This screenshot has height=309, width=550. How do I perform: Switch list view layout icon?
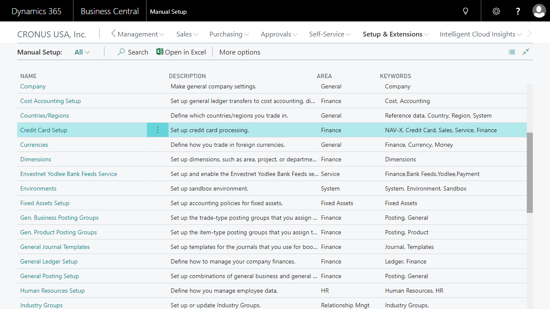pyautogui.click(x=512, y=52)
